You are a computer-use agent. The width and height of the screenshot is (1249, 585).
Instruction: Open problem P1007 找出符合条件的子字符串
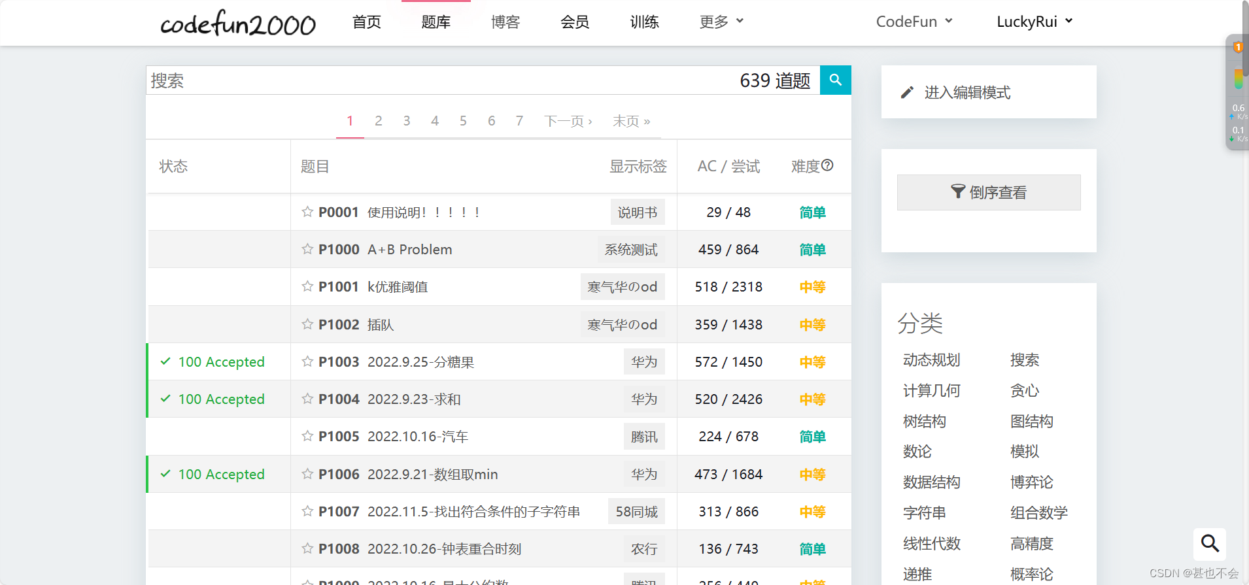tap(449, 511)
